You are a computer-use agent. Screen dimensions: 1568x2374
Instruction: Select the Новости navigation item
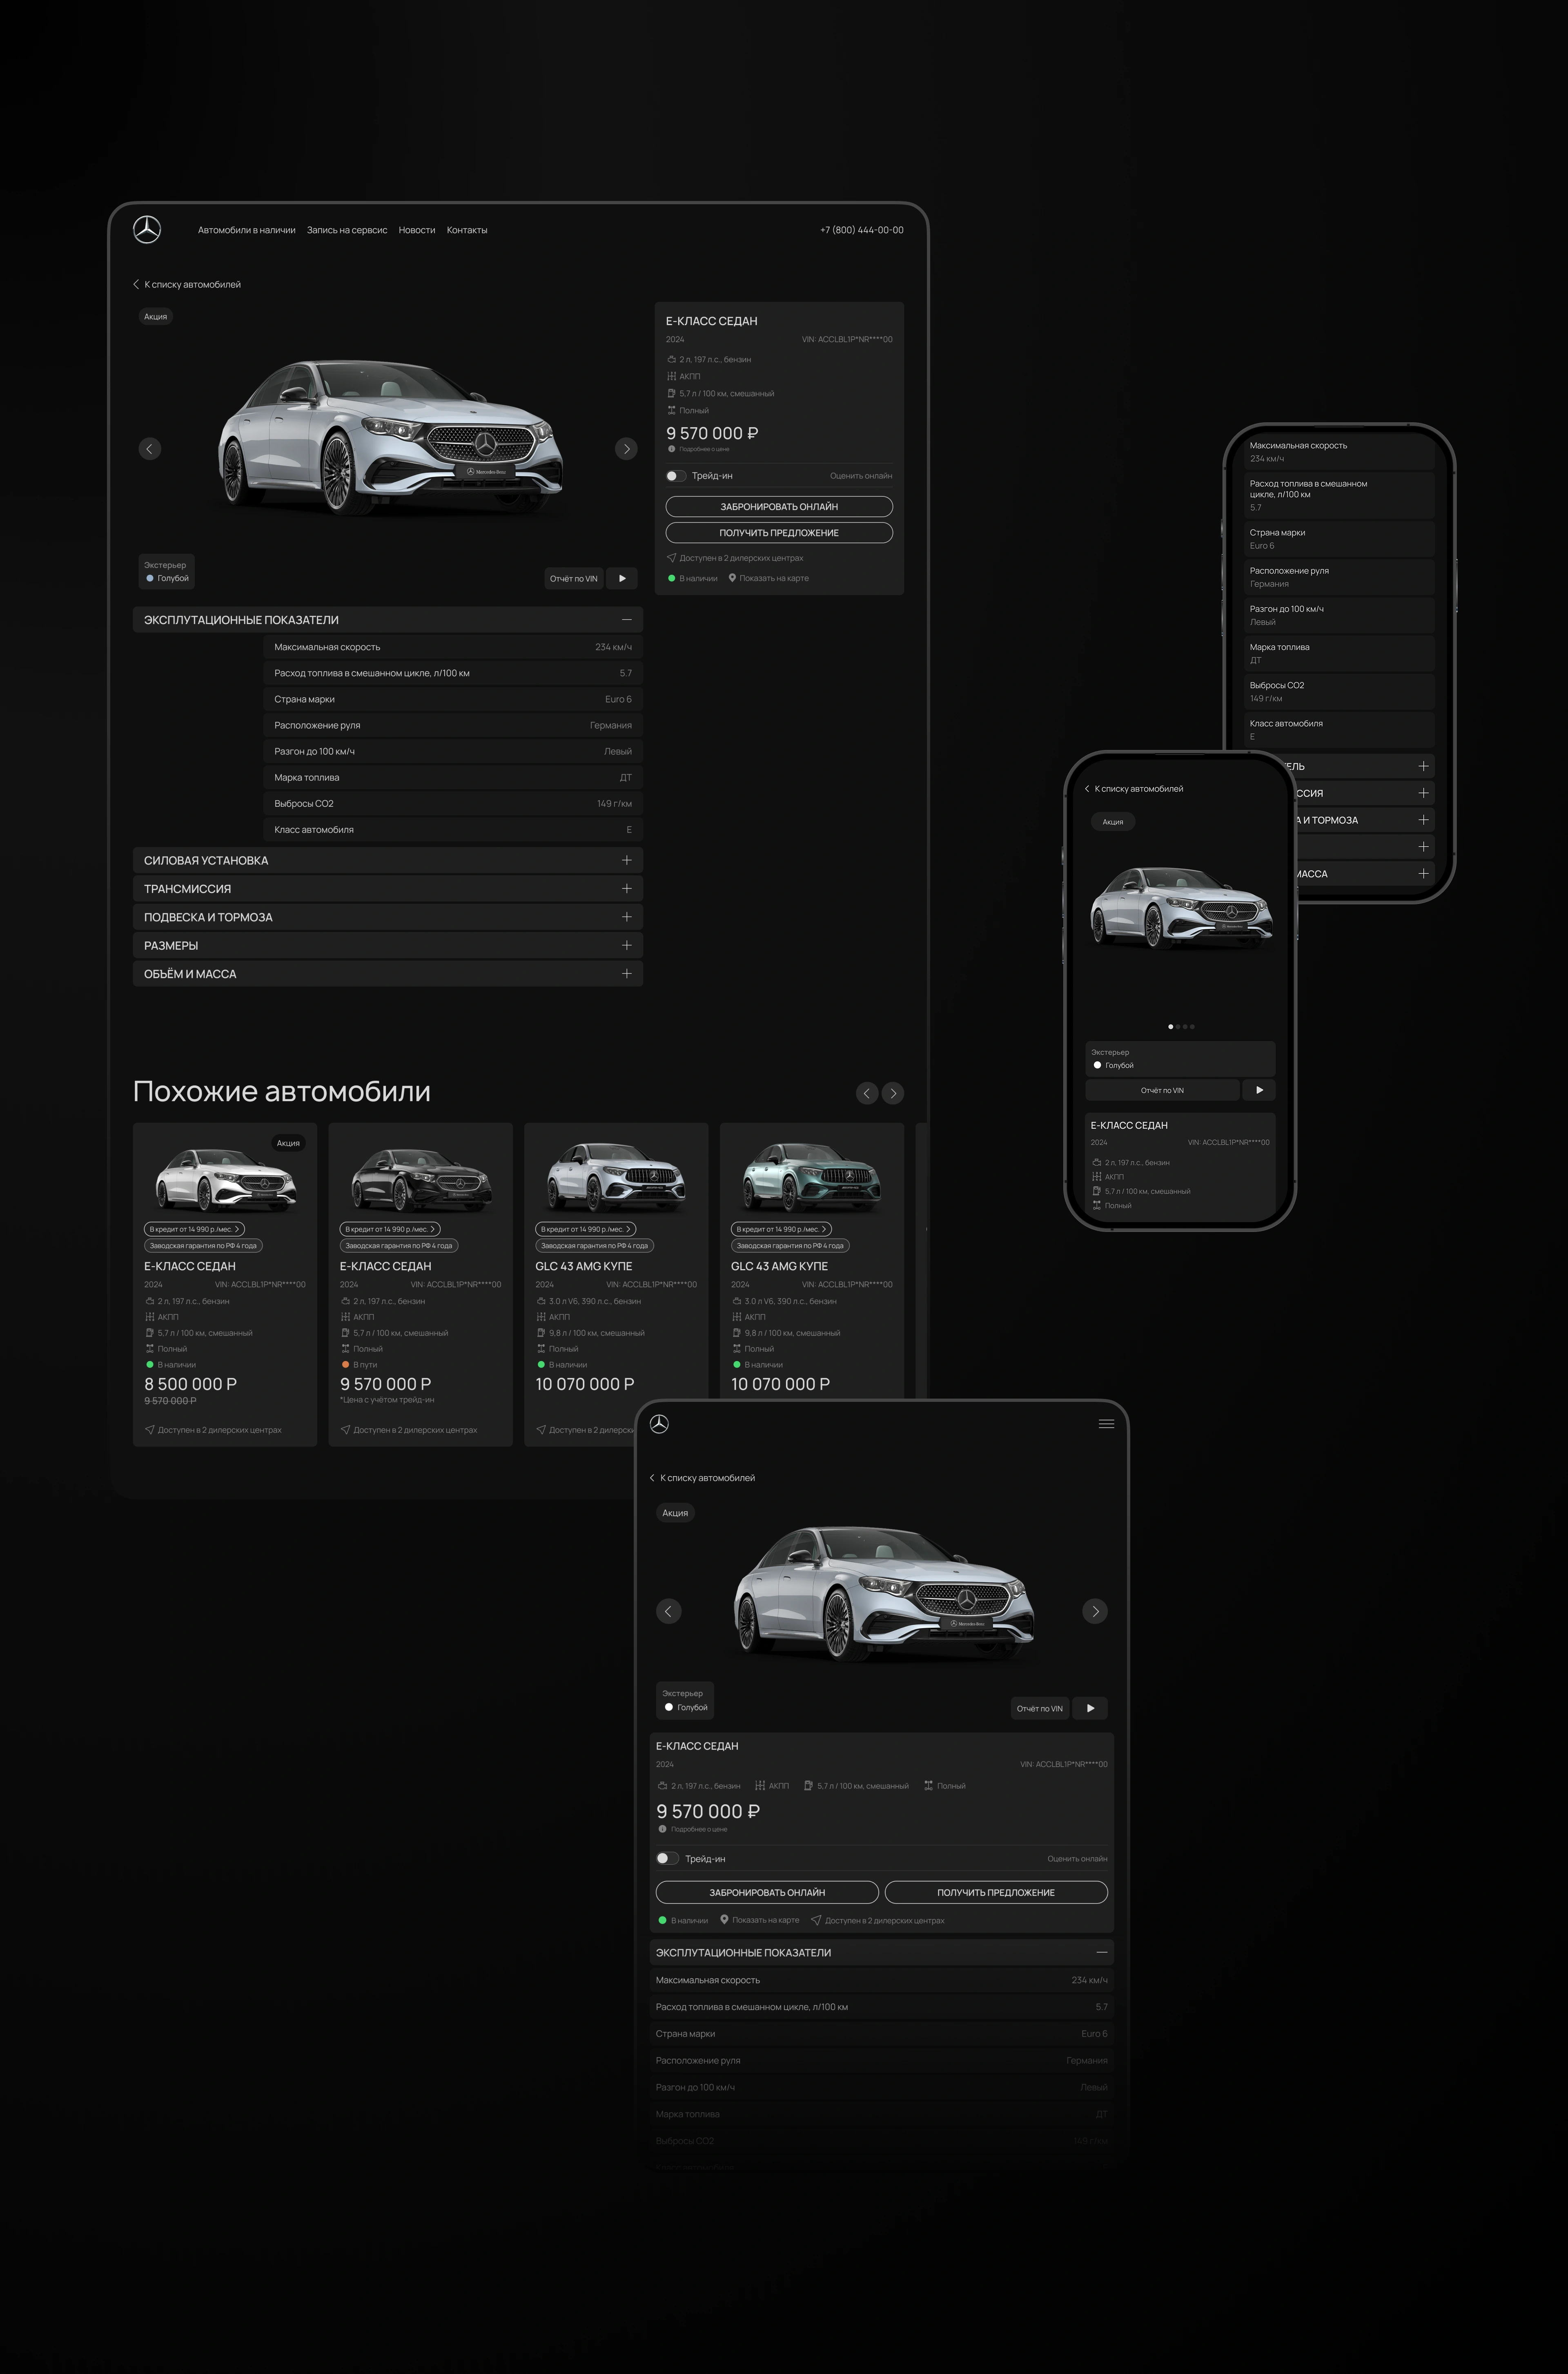click(417, 230)
